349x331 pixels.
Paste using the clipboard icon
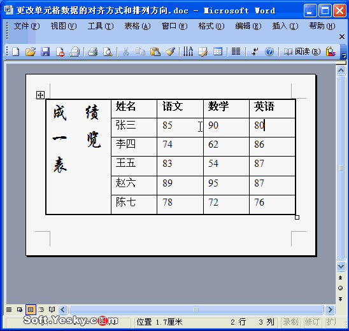tap(155, 52)
